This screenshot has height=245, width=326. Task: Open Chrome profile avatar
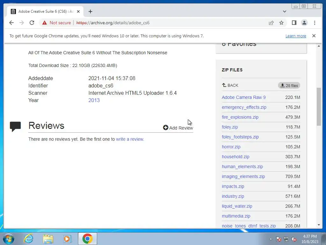304,23
